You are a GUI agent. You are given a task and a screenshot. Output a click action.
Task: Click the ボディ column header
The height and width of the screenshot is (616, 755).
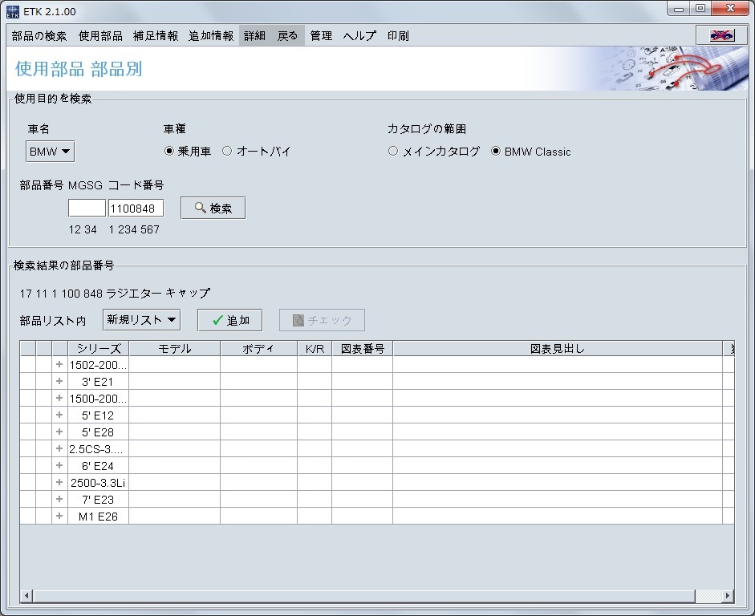258,348
